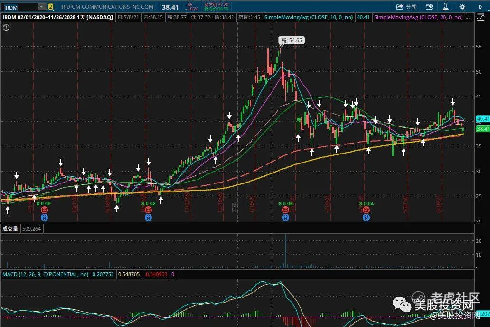Screen dimensions: 490x327
Task: Click the IRIDIUM COMMUNICATIONS INC COM company name
Action: point(107,7)
